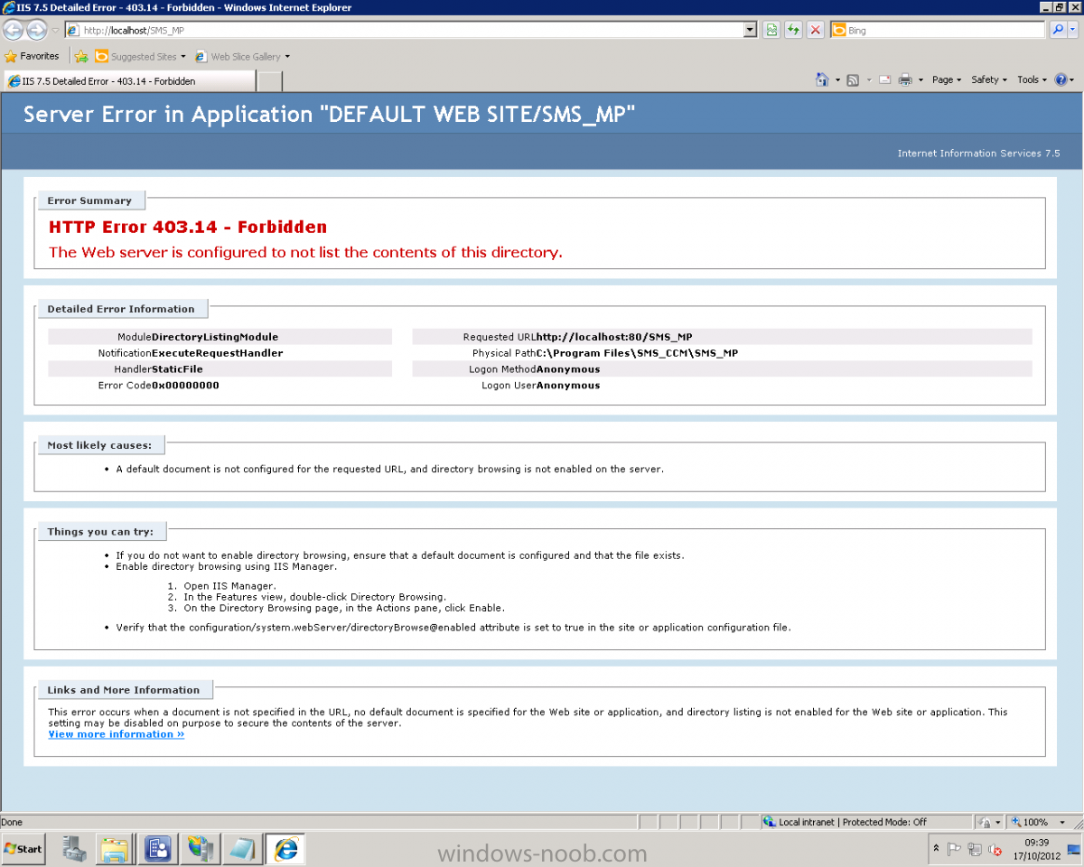Click the Things you can try heading
1084x867 pixels.
[x=100, y=532]
